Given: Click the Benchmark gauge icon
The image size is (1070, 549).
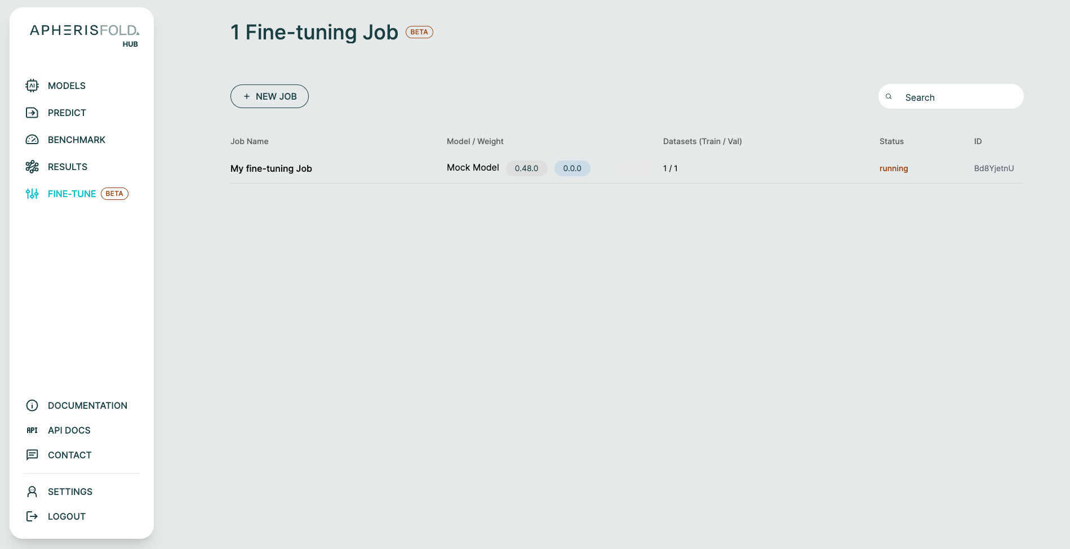Looking at the screenshot, I should [32, 140].
